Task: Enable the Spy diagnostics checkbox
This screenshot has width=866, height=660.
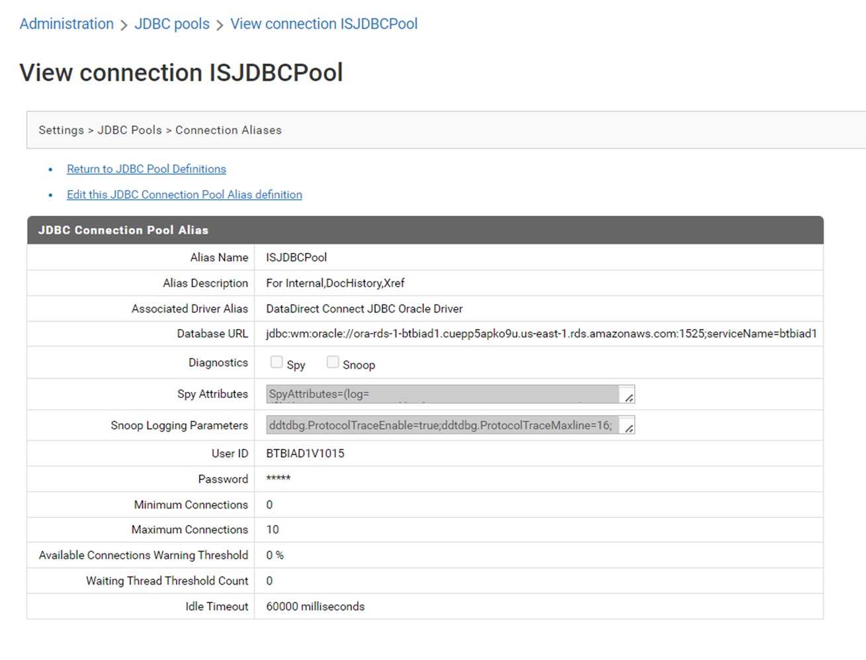Action: coord(276,361)
